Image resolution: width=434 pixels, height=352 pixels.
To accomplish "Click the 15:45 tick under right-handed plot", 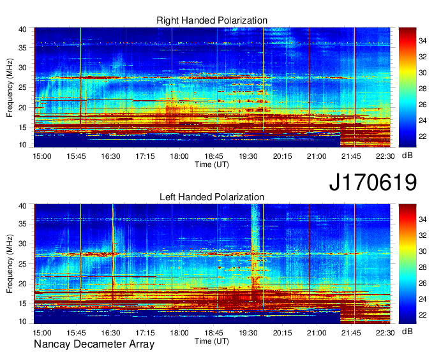I will [76, 156].
